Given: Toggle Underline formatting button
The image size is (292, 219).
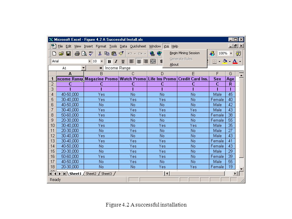Looking at the screenshot, I should tap(123, 61).
